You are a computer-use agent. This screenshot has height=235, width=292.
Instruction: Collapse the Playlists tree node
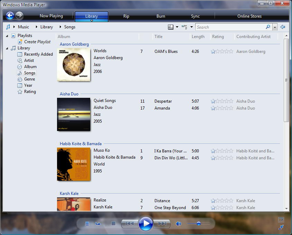point(7,36)
